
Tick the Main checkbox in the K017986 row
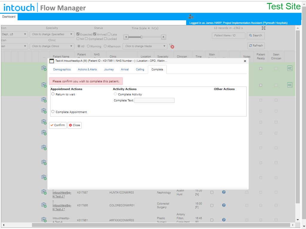[212, 205]
